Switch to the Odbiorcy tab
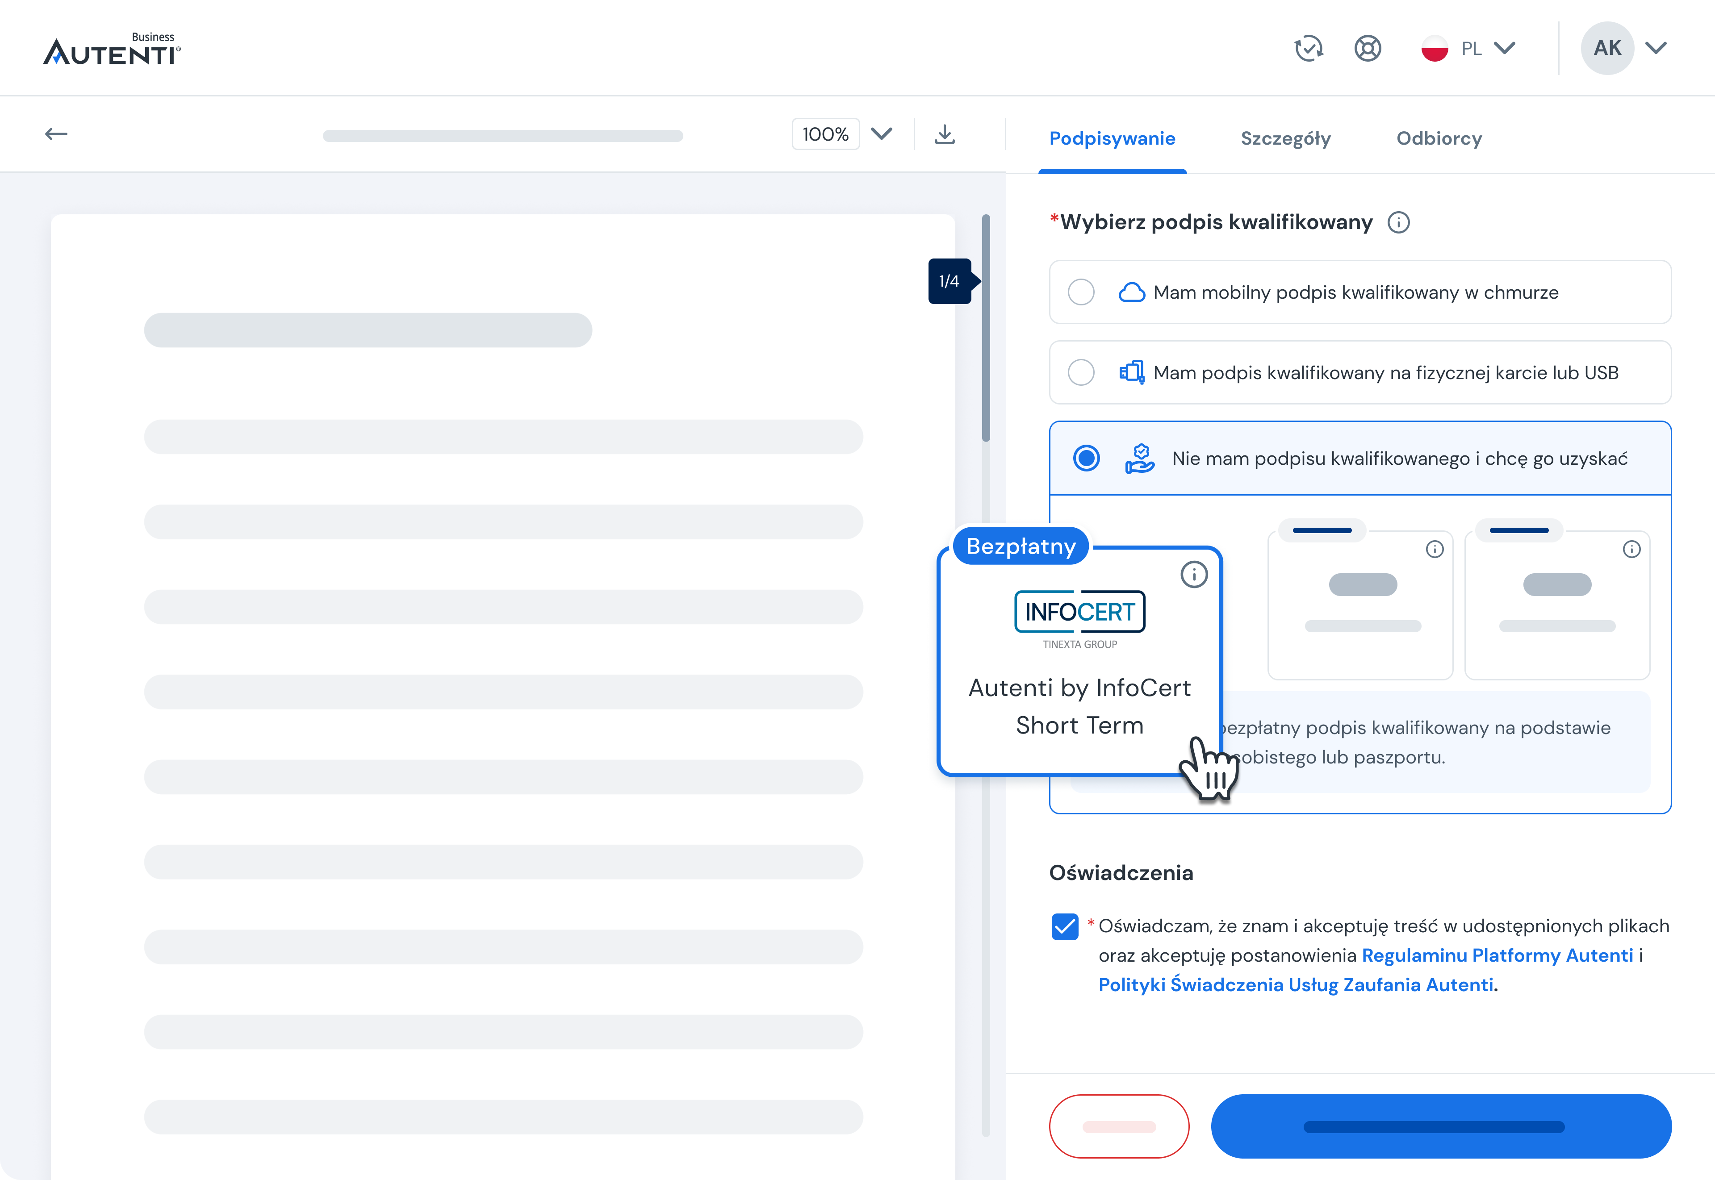This screenshot has height=1180, width=1715. tap(1439, 138)
